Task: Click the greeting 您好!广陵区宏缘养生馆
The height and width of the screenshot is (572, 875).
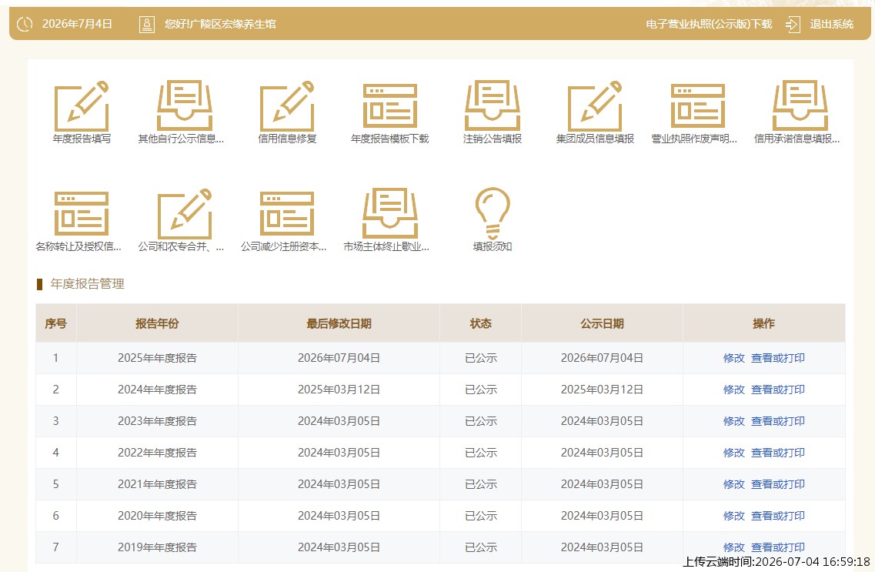Action: coord(220,24)
